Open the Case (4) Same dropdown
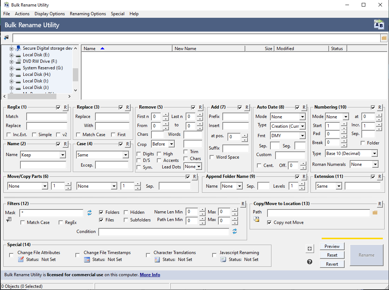This screenshot has height=290, width=389. (126, 155)
